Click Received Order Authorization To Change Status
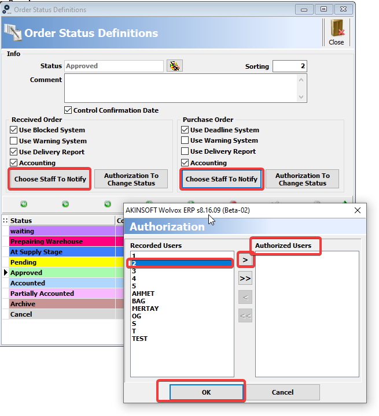 pyautogui.click(x=131, y=179)
